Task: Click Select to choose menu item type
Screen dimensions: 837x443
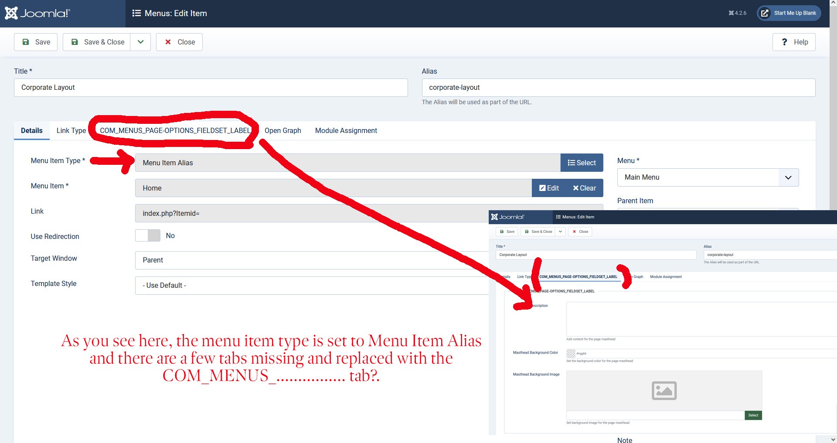Action: point(582,163)
